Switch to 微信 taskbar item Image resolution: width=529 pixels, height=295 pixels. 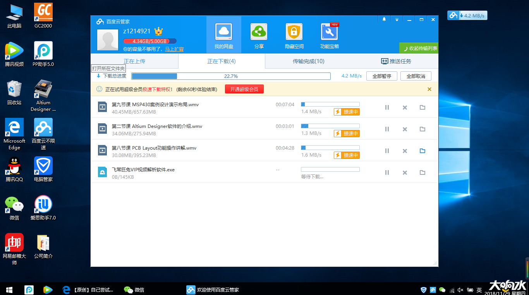[134, 290]
